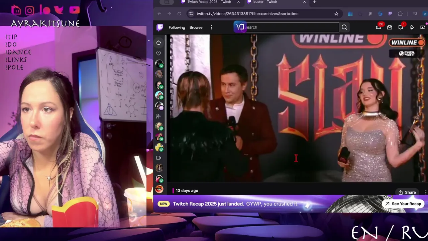Image resolution: width=428 pixels, height=241 pixels.
Task: Click the ad-free icon at header's right edge
Action: pyautogui.click(x=423, y=27)
